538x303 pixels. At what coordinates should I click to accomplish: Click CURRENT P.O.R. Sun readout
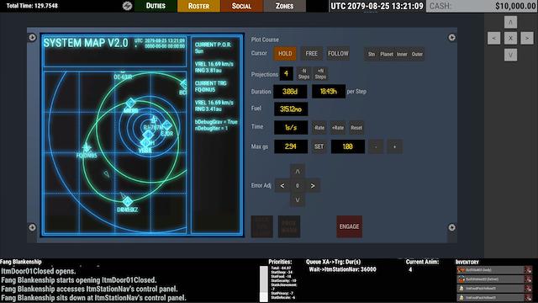point(213,48)
